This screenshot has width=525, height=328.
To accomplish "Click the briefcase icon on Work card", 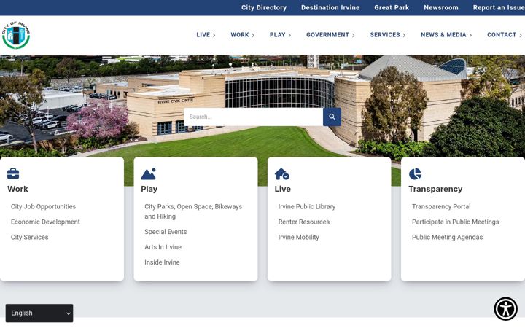I will pos(13,173).
